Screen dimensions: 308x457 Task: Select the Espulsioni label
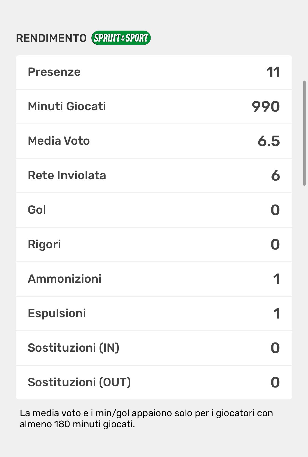57,313
